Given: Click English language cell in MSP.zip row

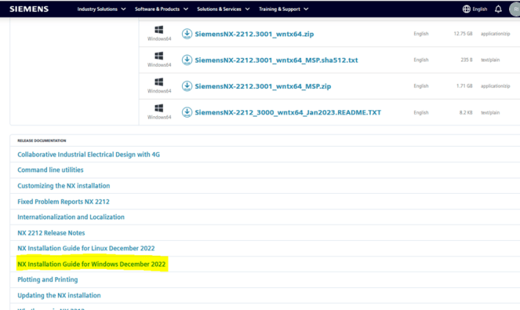Looking at the screenshot, I should pos(421,86).
